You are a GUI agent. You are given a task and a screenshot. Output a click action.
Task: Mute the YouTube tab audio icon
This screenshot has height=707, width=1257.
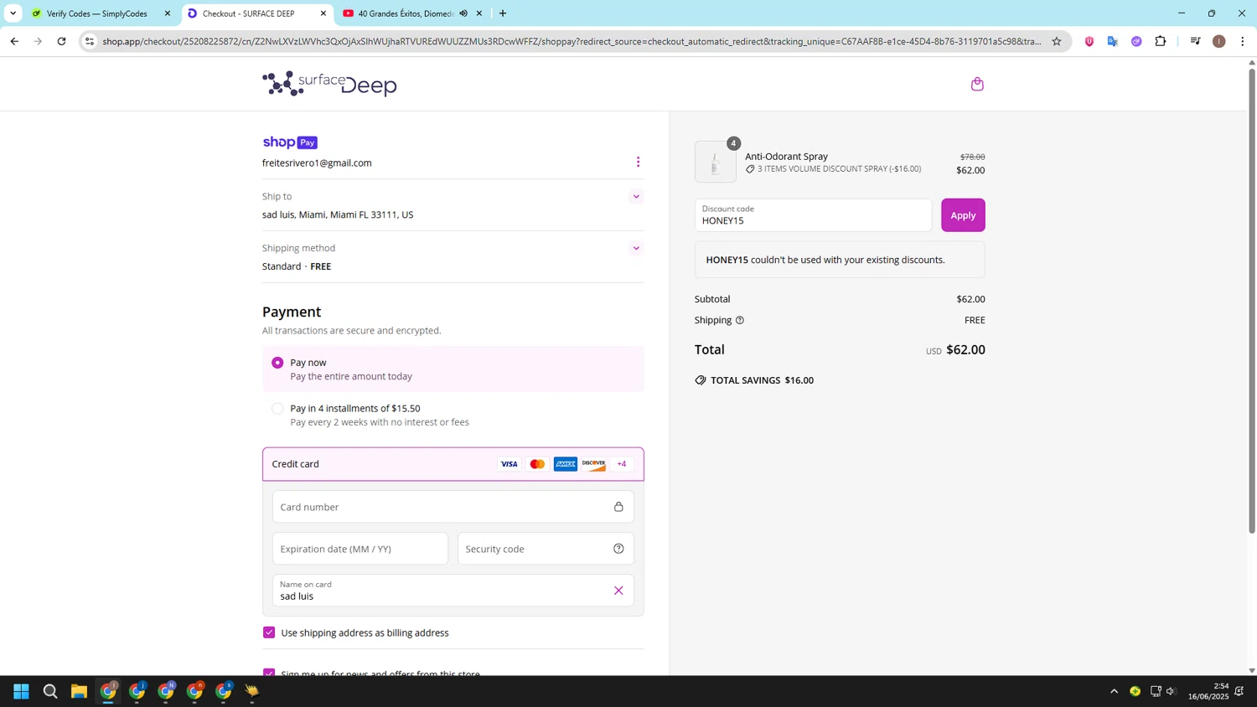(463, 13)
